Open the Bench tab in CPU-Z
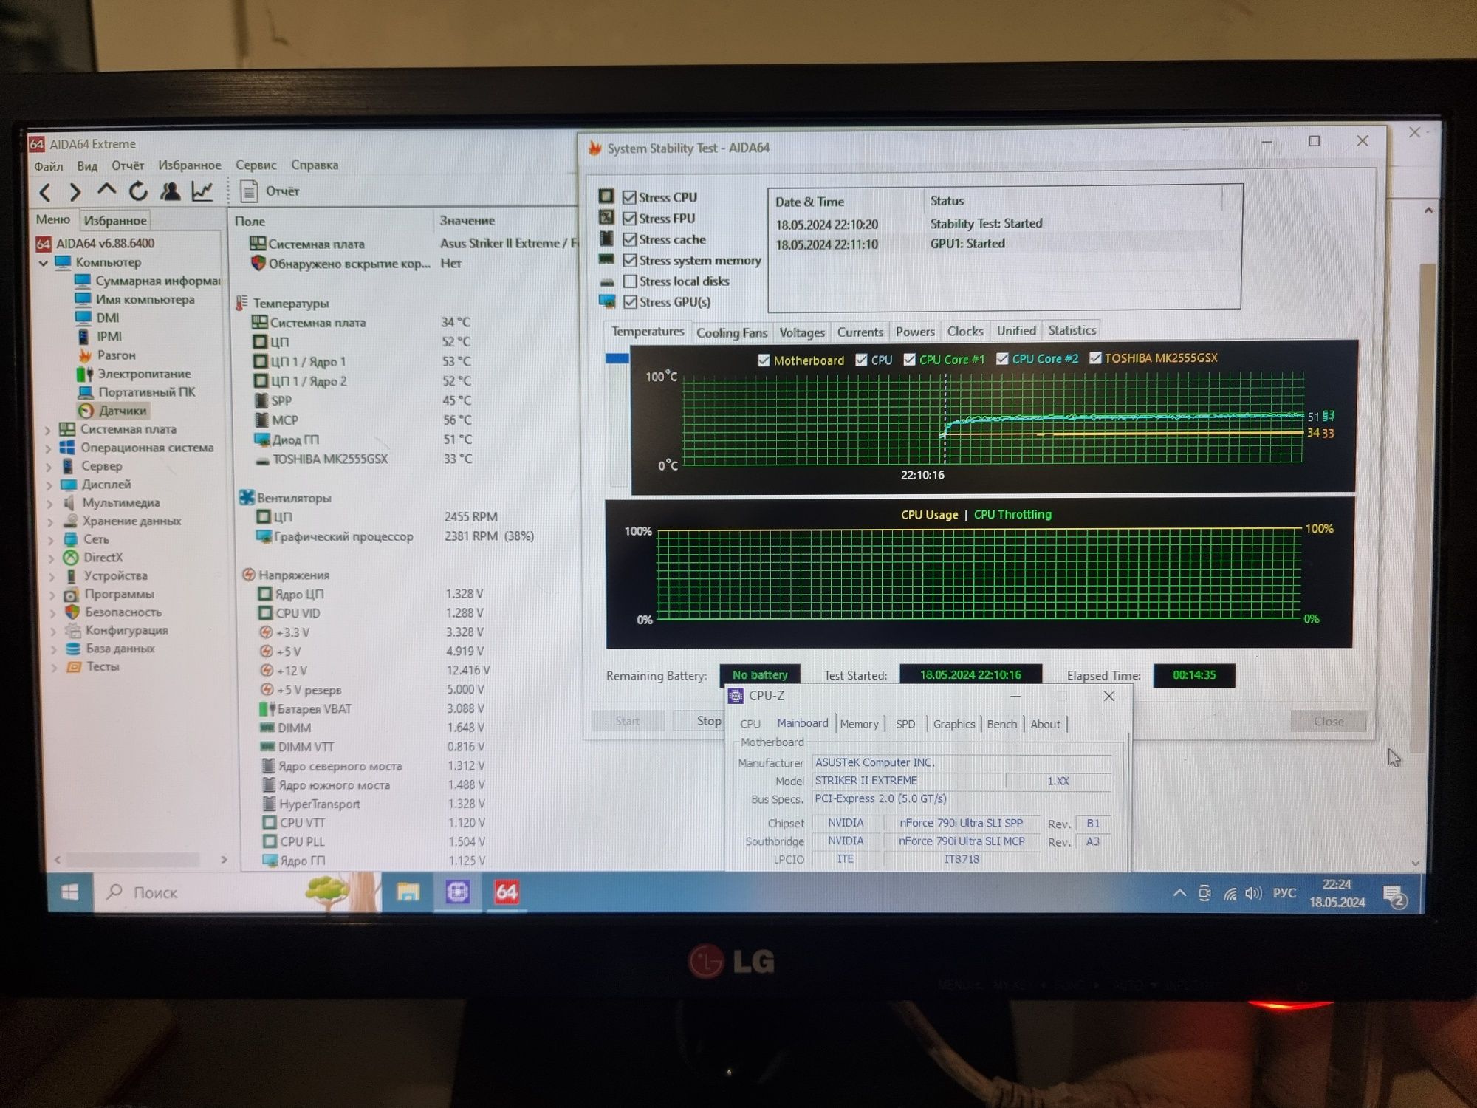 1002,725
